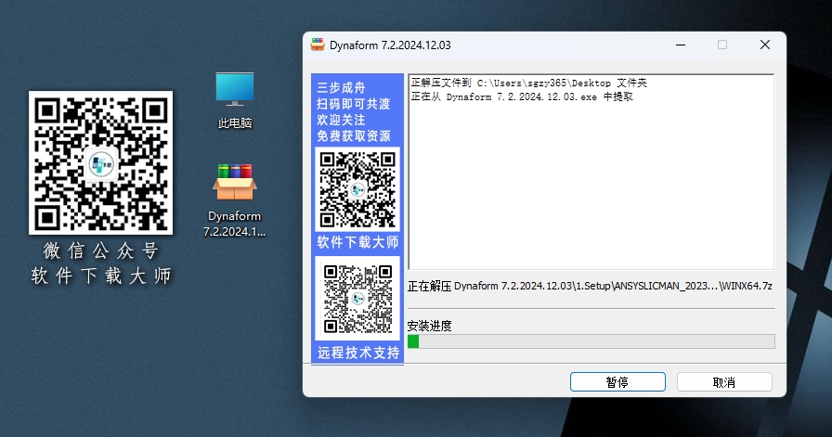This screenshot has height=437, width=832.
Task: Click the log line 正在从 Dynaform 7.2.2024.12.03.exe 中提取
Action: point(522,97)
